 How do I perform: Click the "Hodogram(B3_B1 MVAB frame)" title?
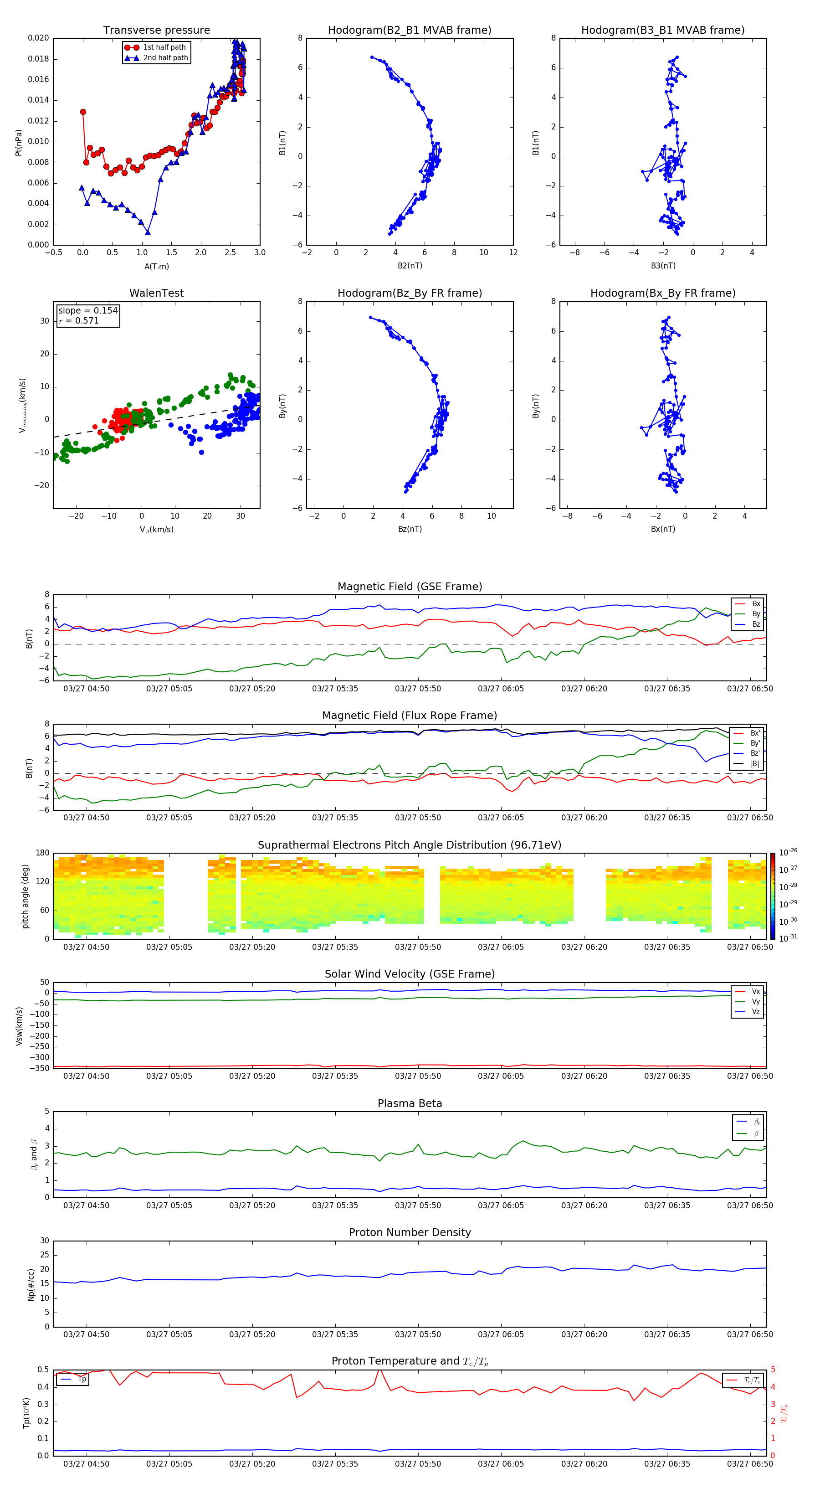point(663,31)
